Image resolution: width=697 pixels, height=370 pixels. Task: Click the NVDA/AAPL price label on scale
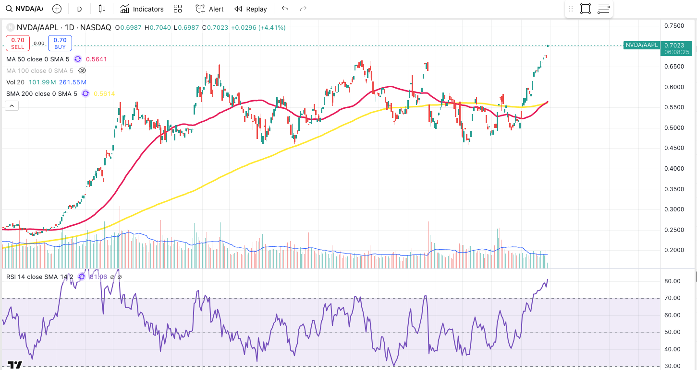tap(642, 45)
